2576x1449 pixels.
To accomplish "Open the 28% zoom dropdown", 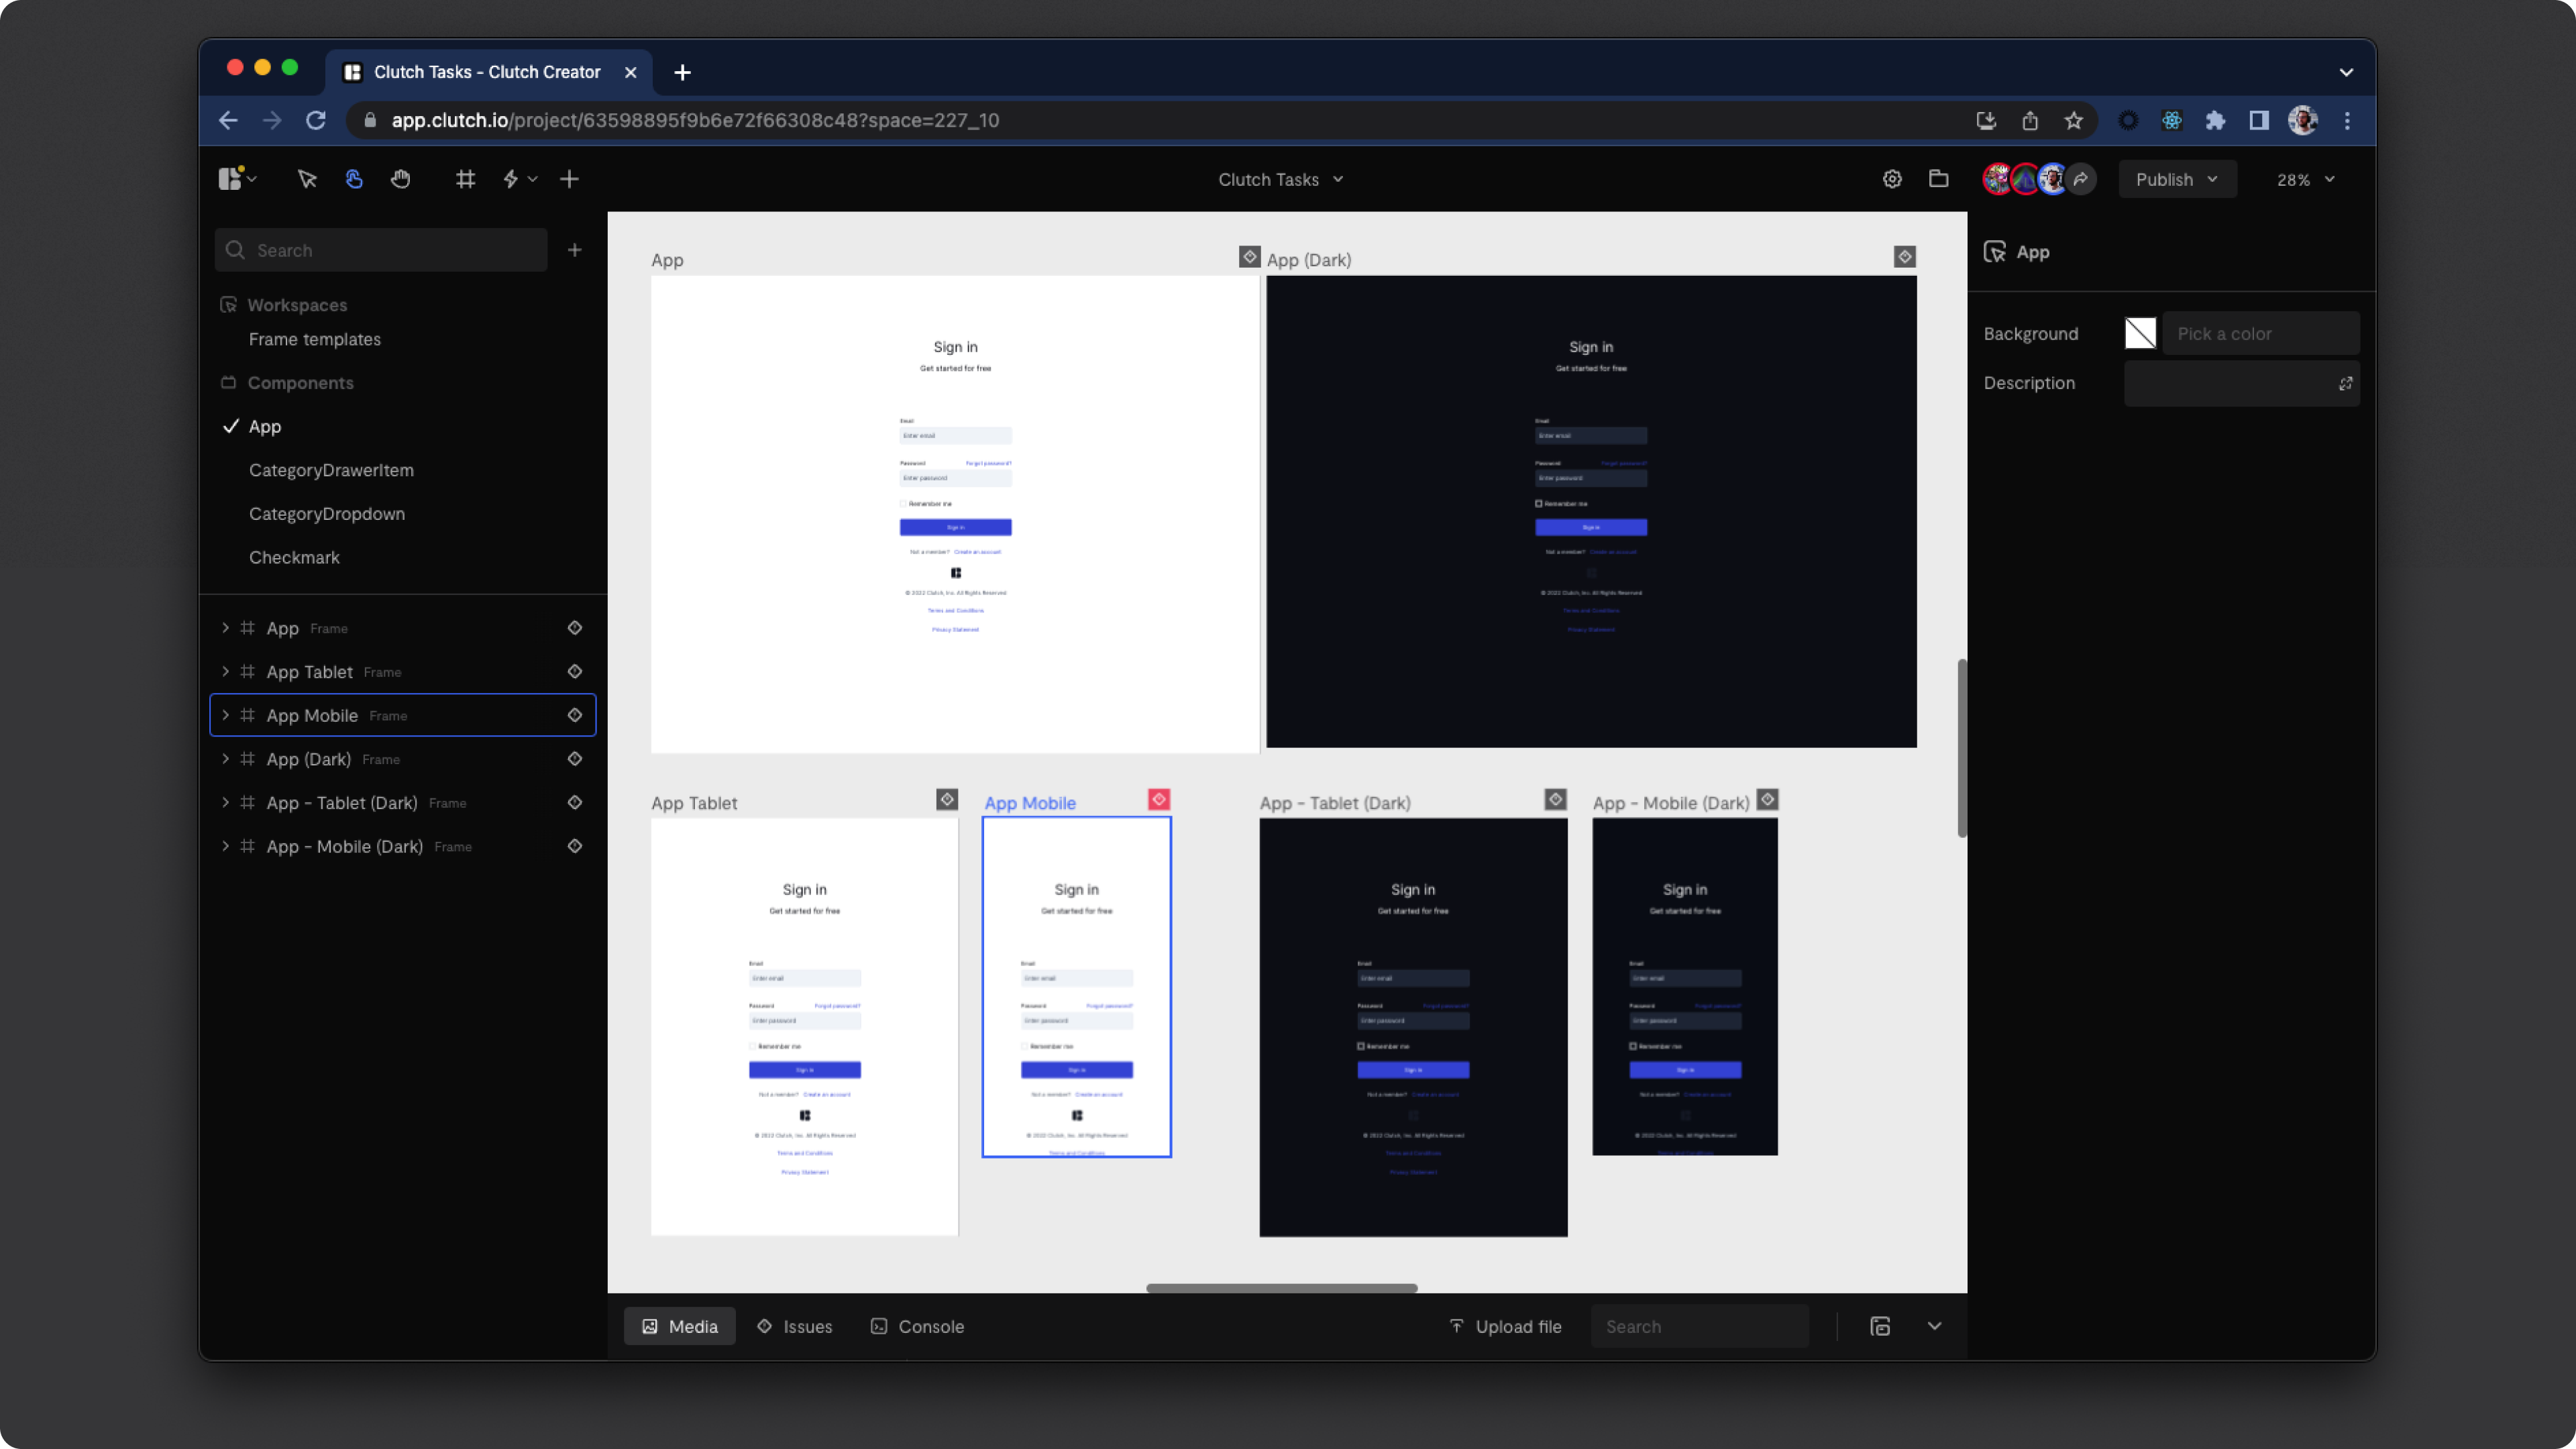I will (x=2305, y=179).
